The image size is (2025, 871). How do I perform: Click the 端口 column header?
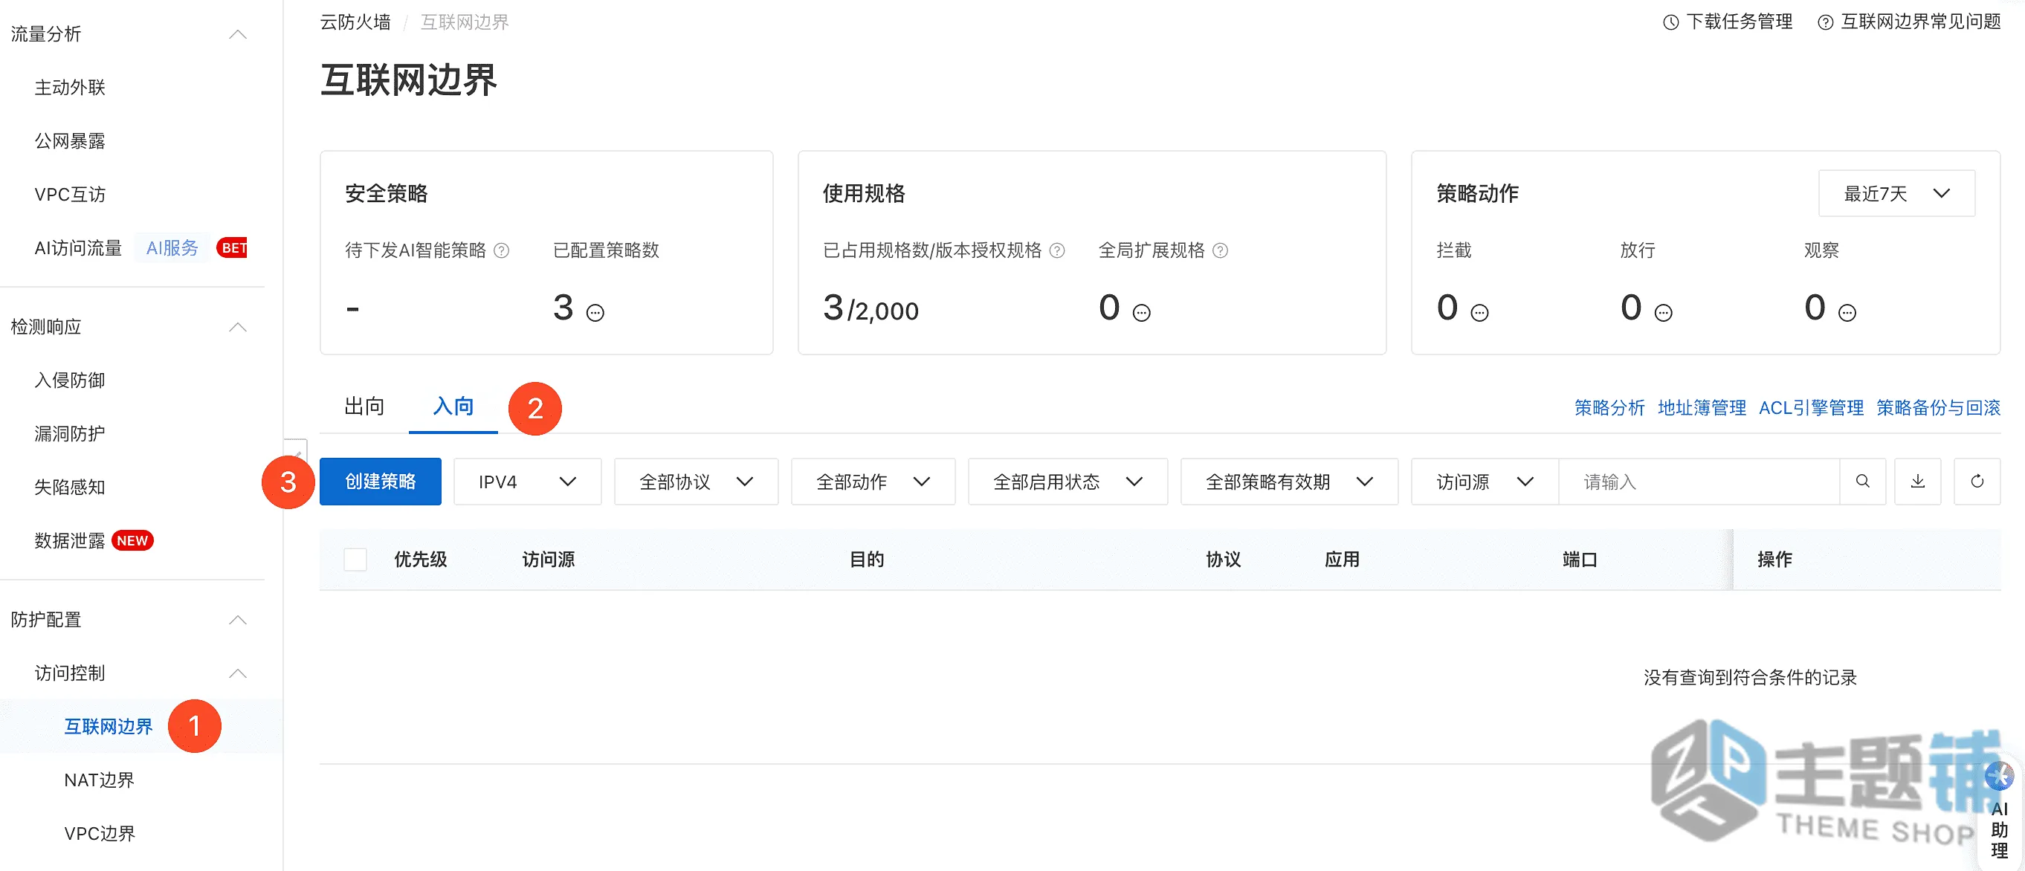click(x=1579, y=559)
